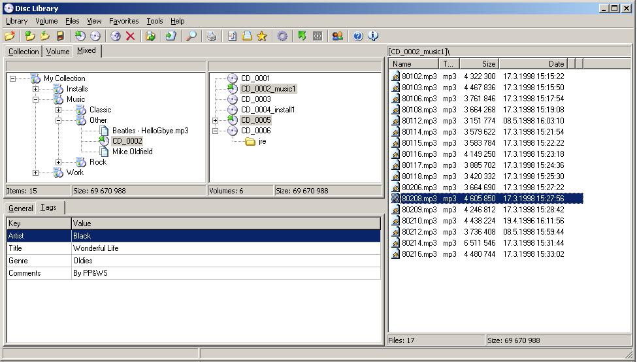The image size is (637, 362).
Task: Collapse the Music tree node
Action: [x=35, y=99]
